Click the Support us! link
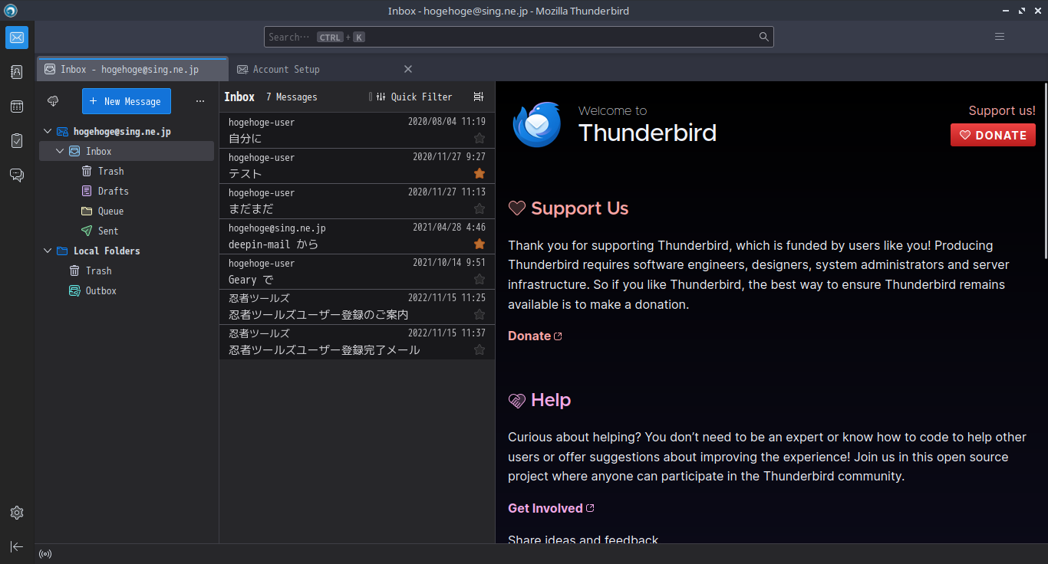Viewport: 1048px width, 564px height. [1002, 110]
